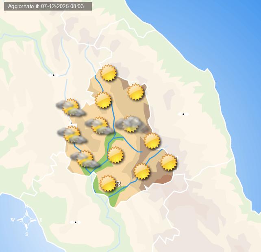Select the sun icon just south of the northernmost sun

103,100
